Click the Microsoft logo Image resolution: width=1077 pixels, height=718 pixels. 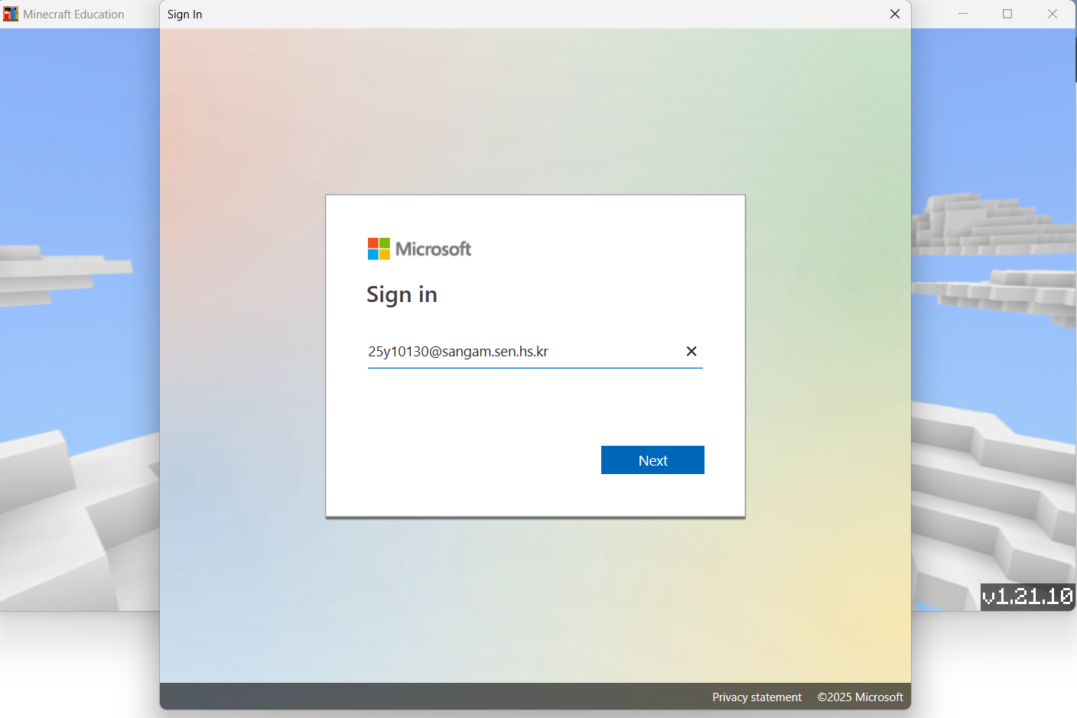[419, 249]
